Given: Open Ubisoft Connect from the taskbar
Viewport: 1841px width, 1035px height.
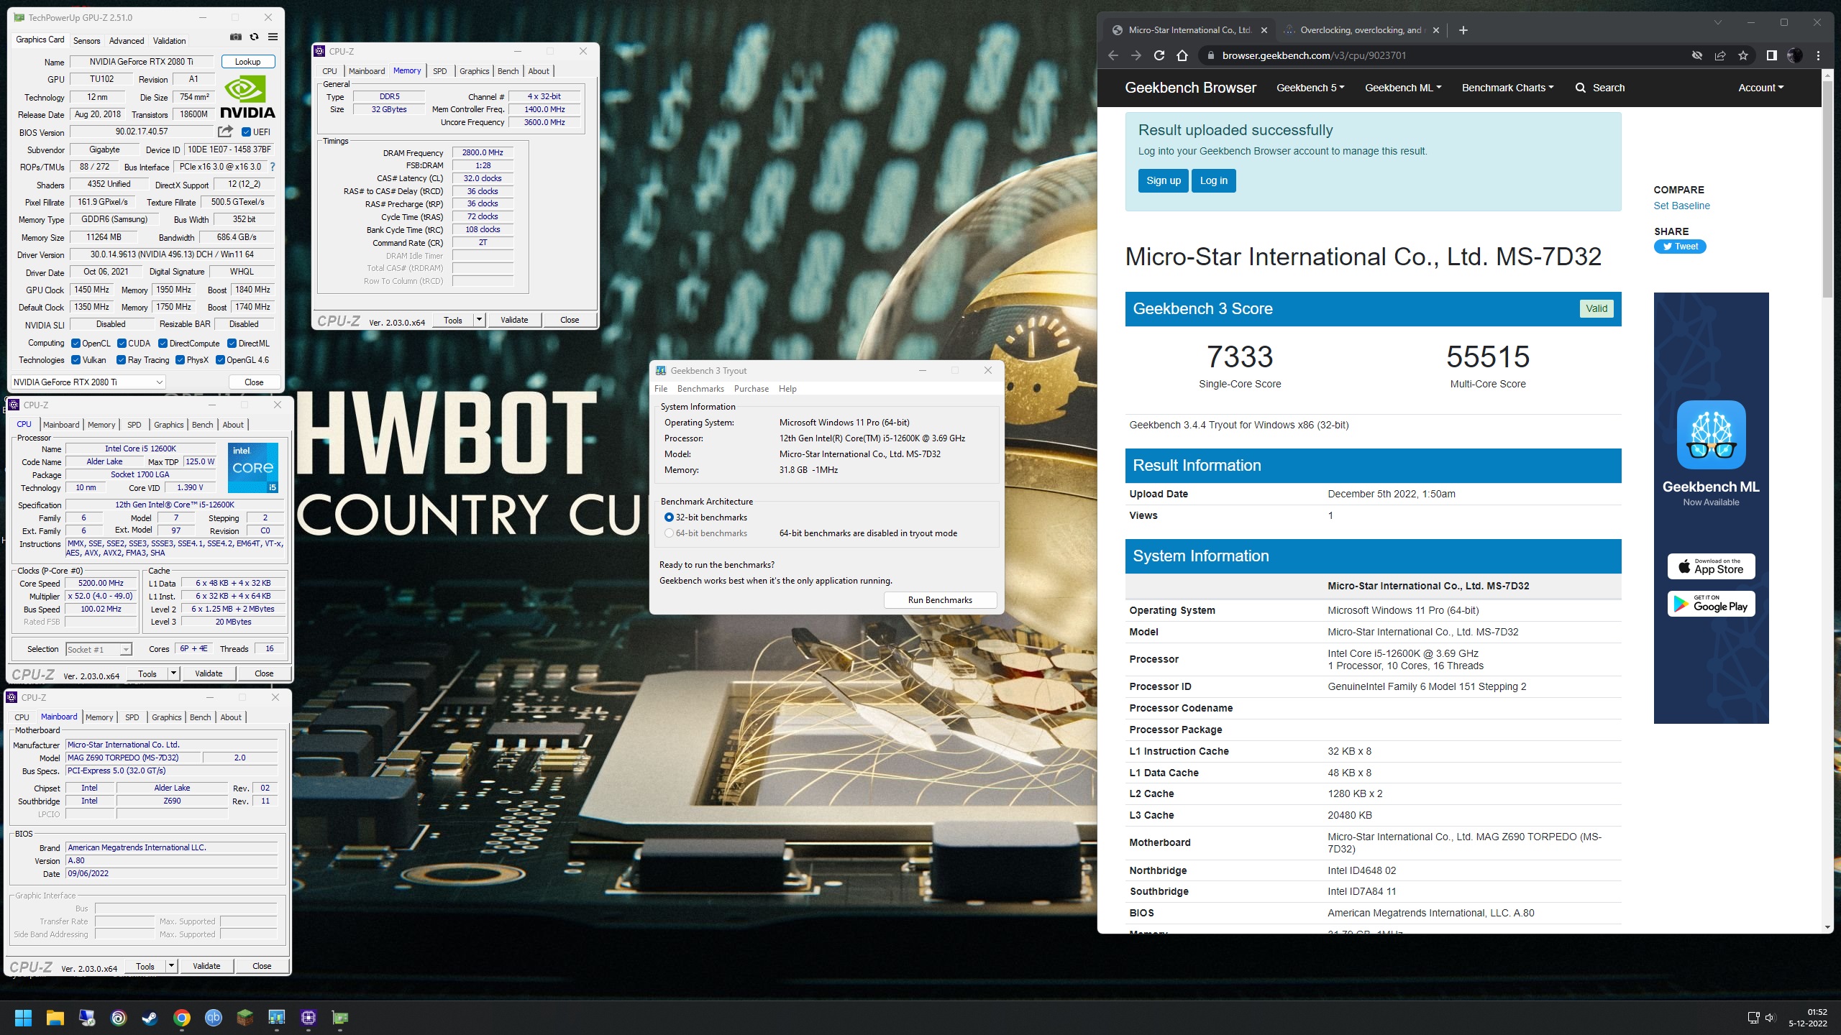Looking at the screenshot, I should coord(118,1018).
